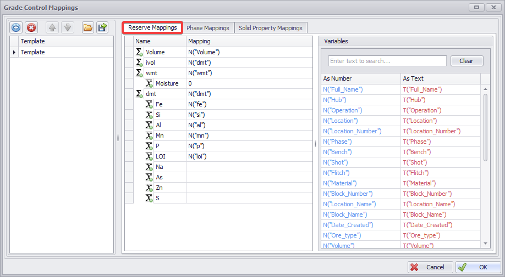
Task: Open template using the folder icon
Action: pyautogui.click(x=87, y=27)
